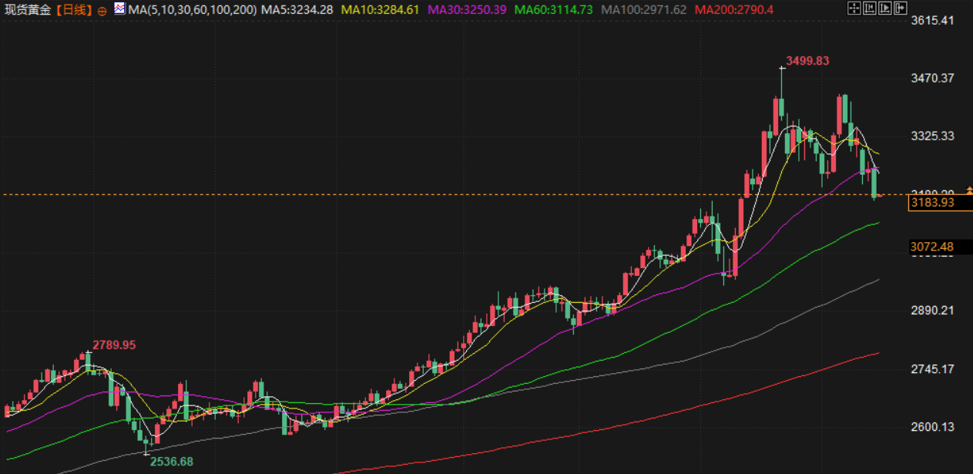The image size is (973, 474).
Task: Click the crosshair toggle icon in top-right toolbar
Action: point(854,8)
